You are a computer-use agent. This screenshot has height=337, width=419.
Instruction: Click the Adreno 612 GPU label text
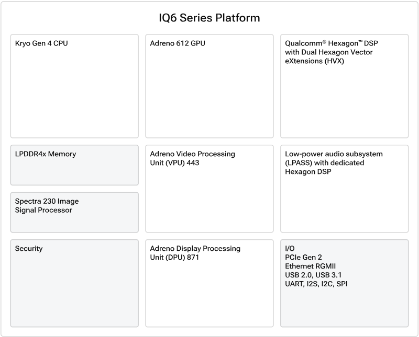(x=178, y=43)
